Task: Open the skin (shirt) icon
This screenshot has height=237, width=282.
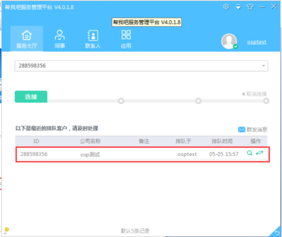Action: coord(250,7)
